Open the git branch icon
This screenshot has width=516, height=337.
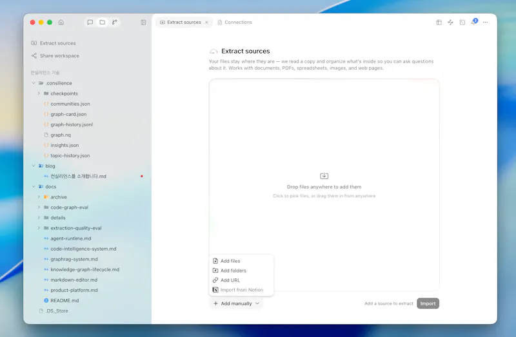click(115, 23)
